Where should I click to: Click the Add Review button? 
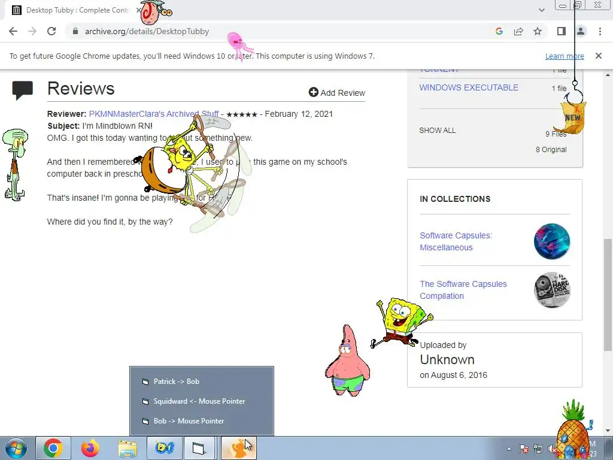click(x=337, y=93)
